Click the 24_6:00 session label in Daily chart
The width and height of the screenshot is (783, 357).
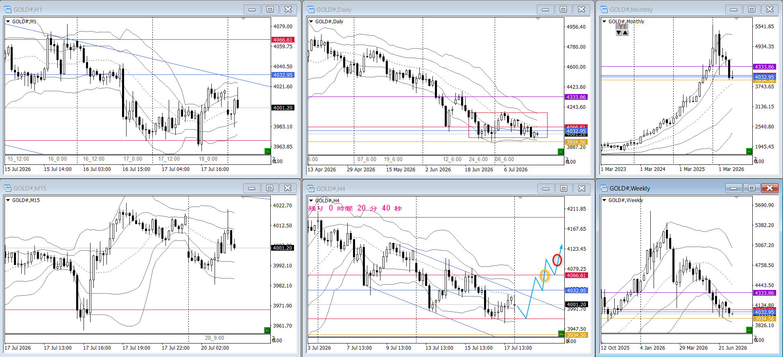pos(478,159)
